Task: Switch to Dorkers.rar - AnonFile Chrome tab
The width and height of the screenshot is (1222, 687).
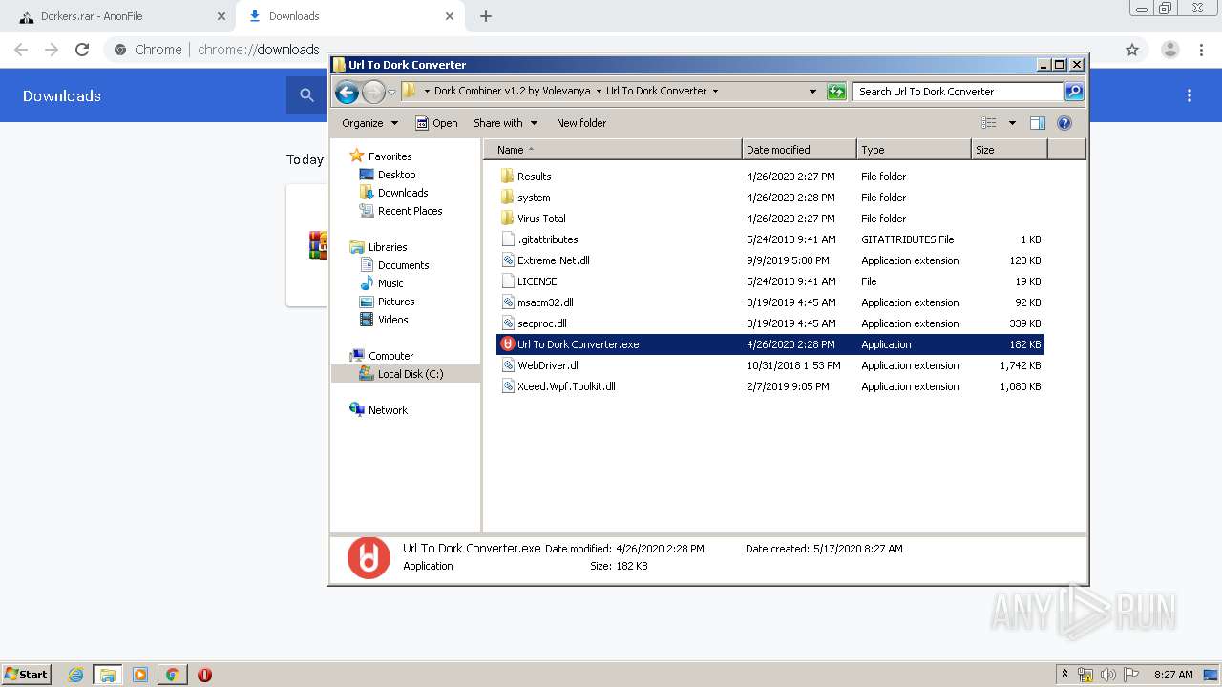Action: tap(118, 16)
